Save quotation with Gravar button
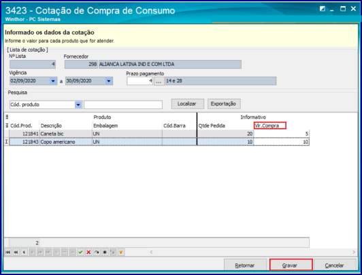Screen dimensions: 362x275 pos(291,265)
